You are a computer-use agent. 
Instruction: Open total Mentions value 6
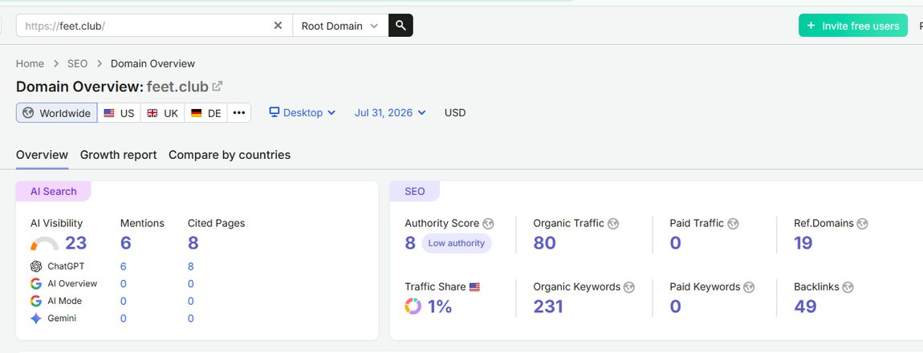tap(126, 243)
